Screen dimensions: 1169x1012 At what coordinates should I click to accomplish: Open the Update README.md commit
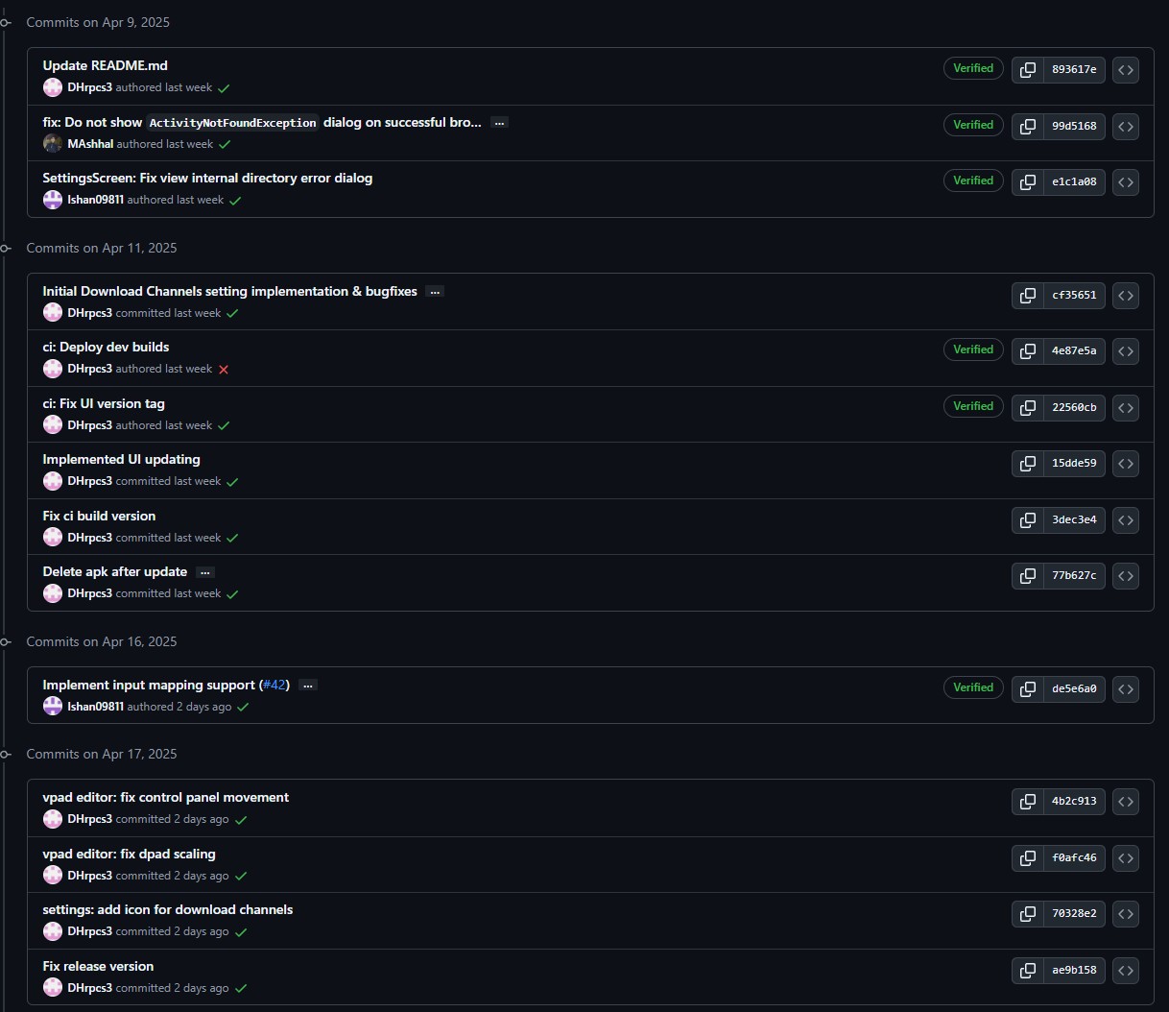[x=105, y=65]
